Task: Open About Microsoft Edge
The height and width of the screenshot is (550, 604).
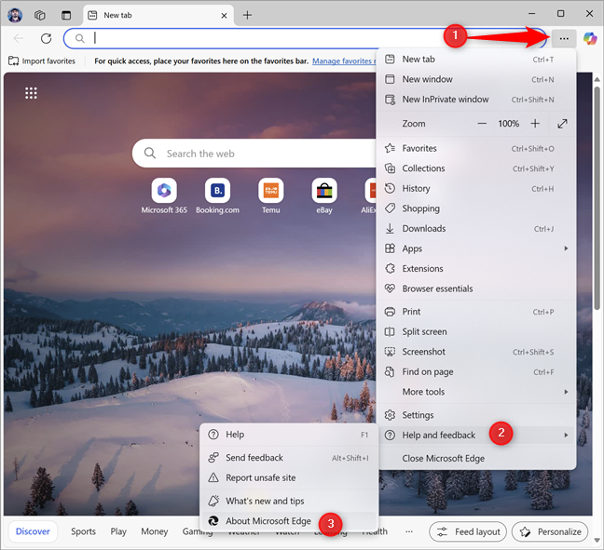Action: [x=289, y=521]
